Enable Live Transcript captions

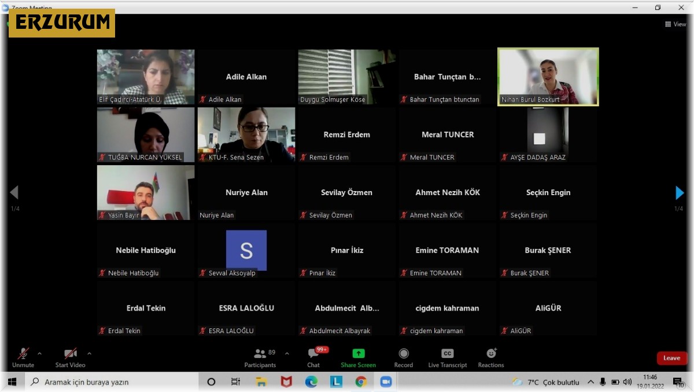tap(447, 357)
